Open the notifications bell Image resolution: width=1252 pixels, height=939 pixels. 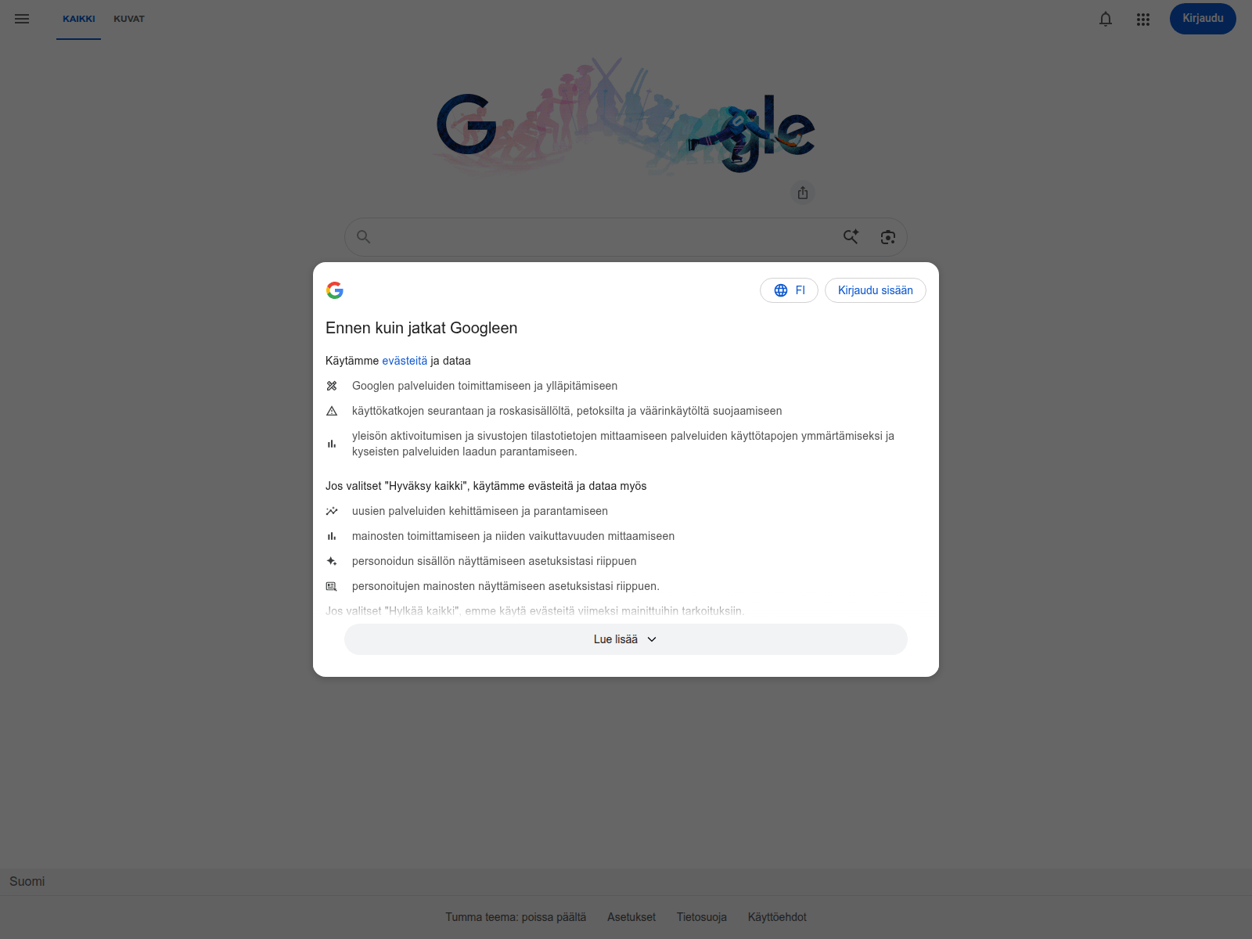coord(1106,19)
